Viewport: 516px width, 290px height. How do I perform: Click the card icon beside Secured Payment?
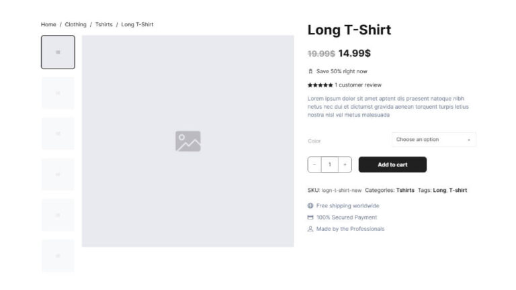[310, 217]
